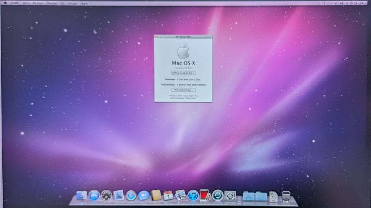Viewport: 371px width, 208px height.
Task: Open Address Book in the Dock
Action: click(x=156, y=196)
